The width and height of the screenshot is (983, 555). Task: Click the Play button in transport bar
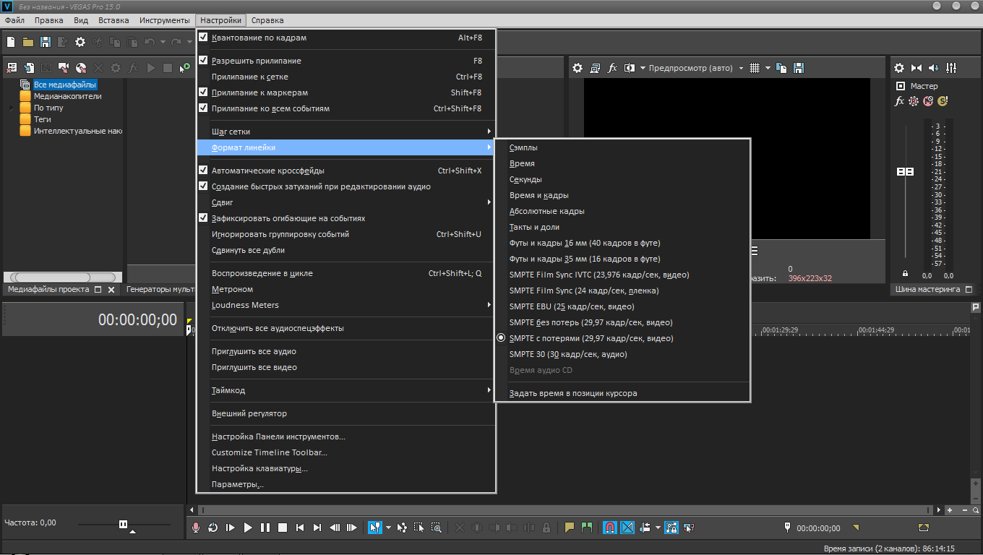(248, 528)
